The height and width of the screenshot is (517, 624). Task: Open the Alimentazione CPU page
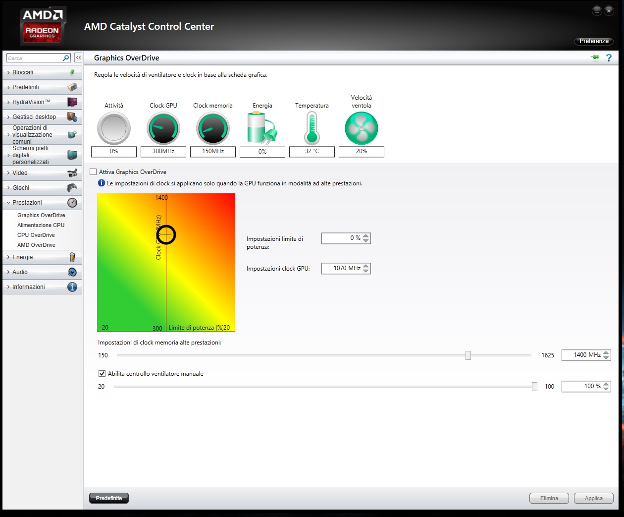click(41, 225)
